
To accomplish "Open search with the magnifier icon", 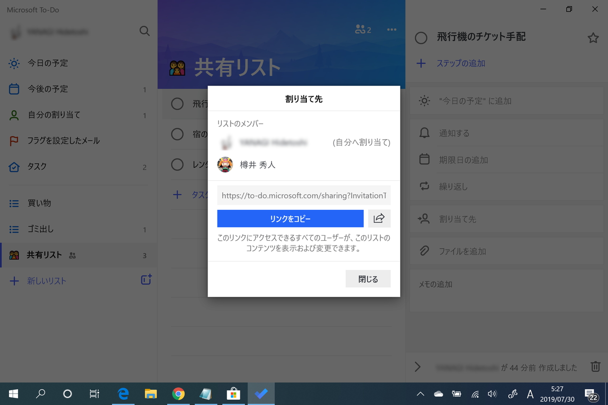I will [144, 31].
